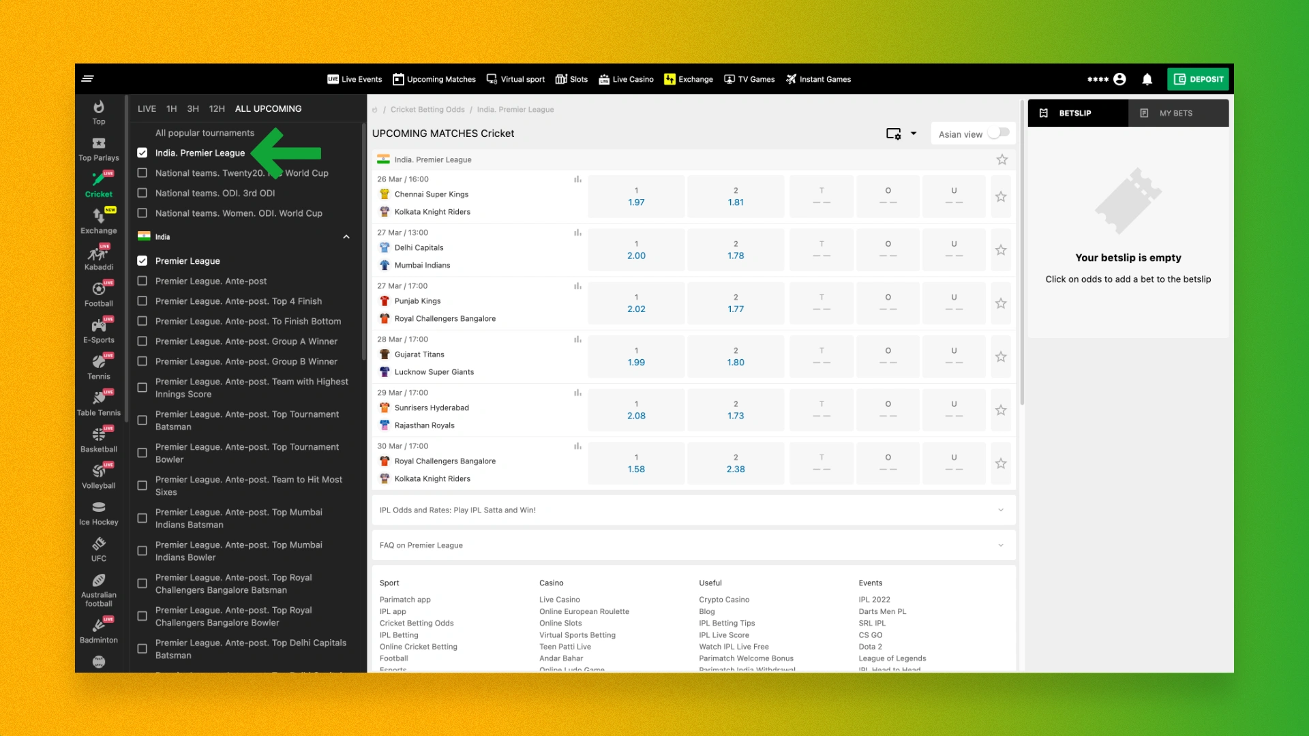Image resolution: width=1309 pixels, height=736 pixels.
Task: Bet on Royal Challengers Bangalore at 1.58
Action: (x=636, y=463)
